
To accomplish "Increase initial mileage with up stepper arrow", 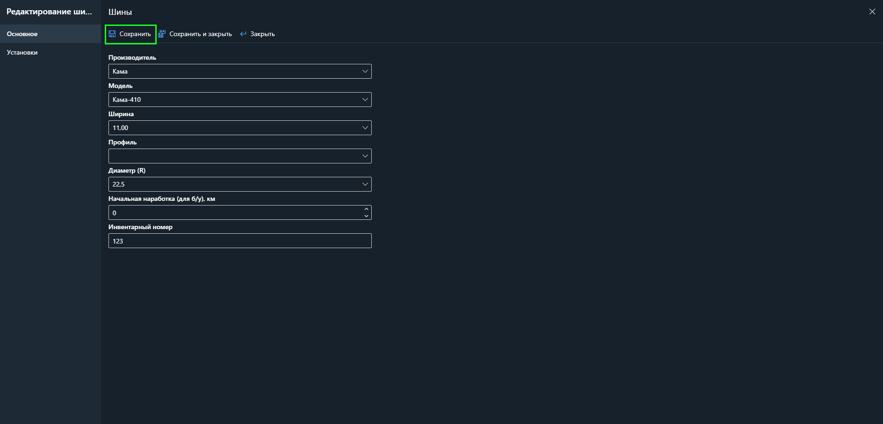I will click(366, 209).
